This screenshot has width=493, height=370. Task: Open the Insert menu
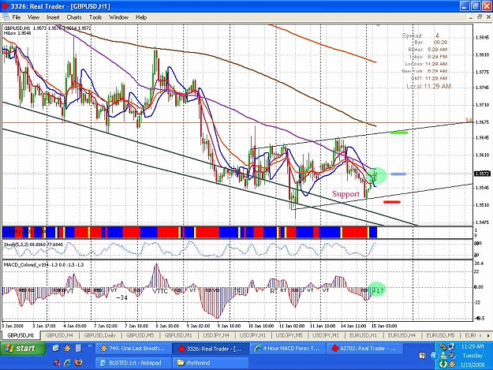click(53, 17)
